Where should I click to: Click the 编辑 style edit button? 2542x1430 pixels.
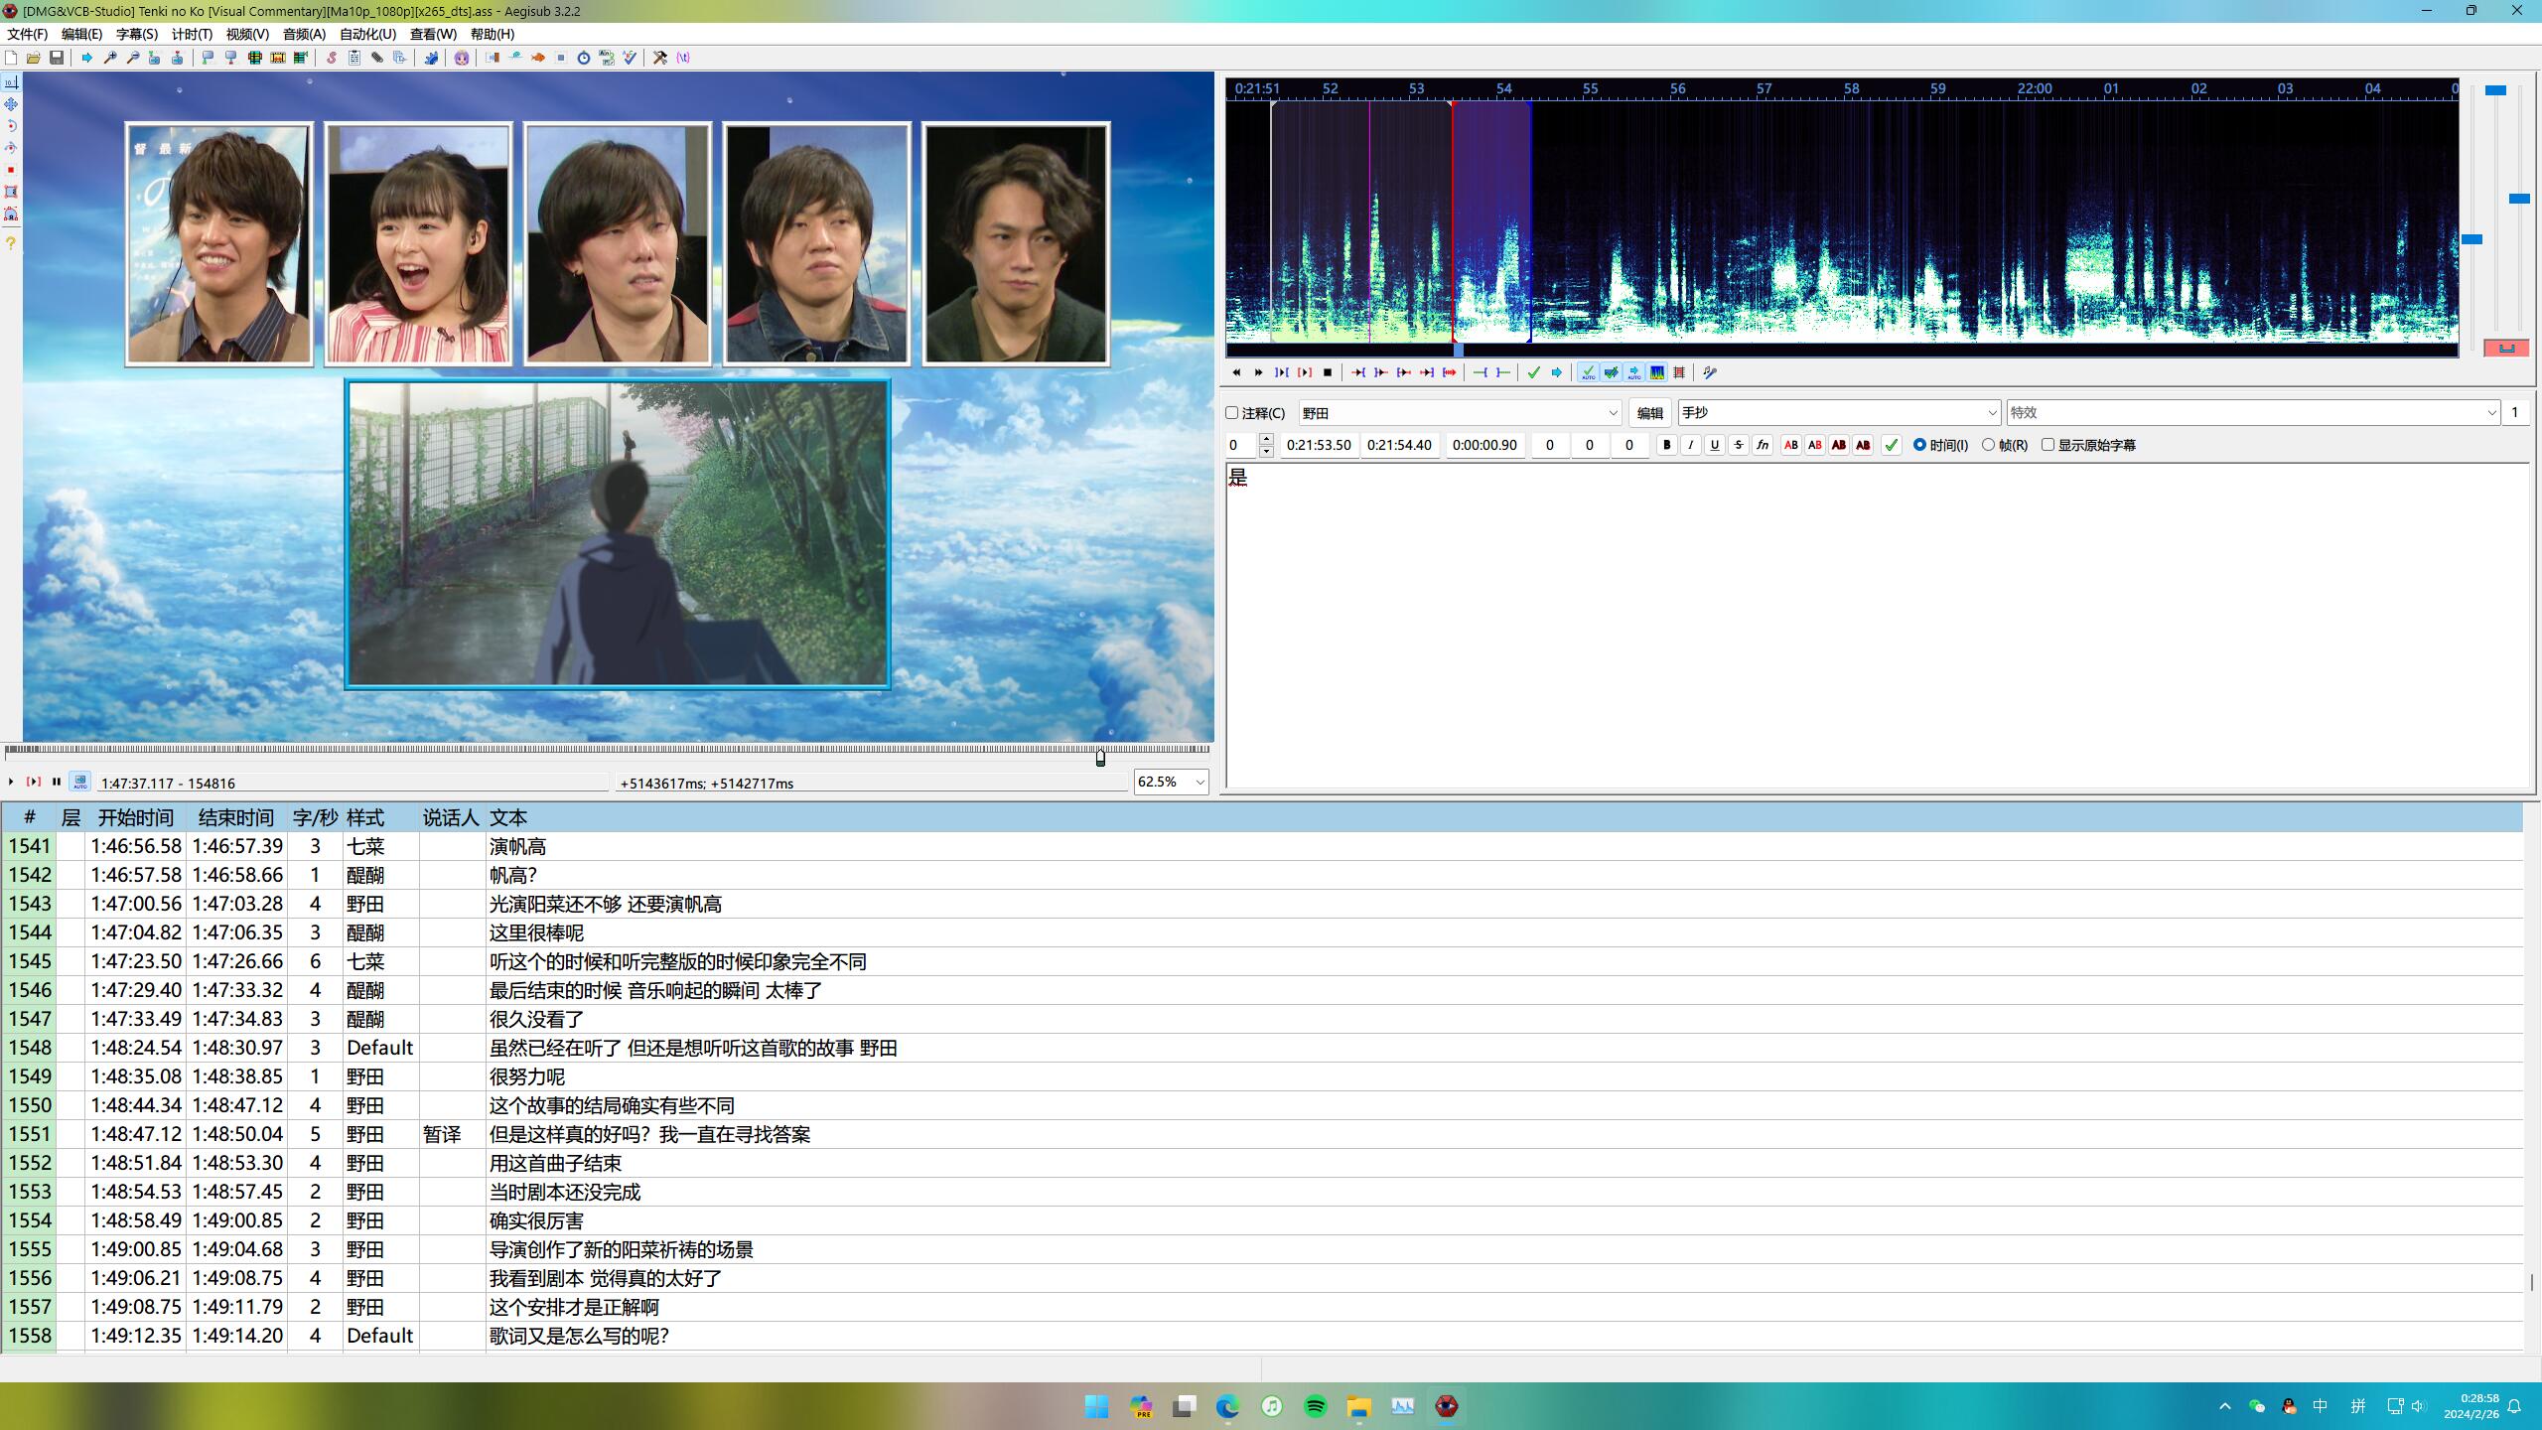(x=1649, y=413)
